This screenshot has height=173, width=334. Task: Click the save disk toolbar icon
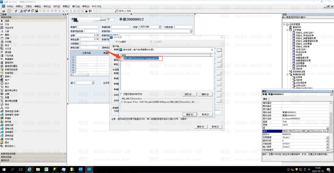point(37,11)
